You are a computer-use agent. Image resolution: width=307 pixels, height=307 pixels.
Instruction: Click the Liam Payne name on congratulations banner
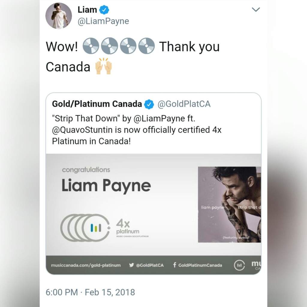(106, 185)
